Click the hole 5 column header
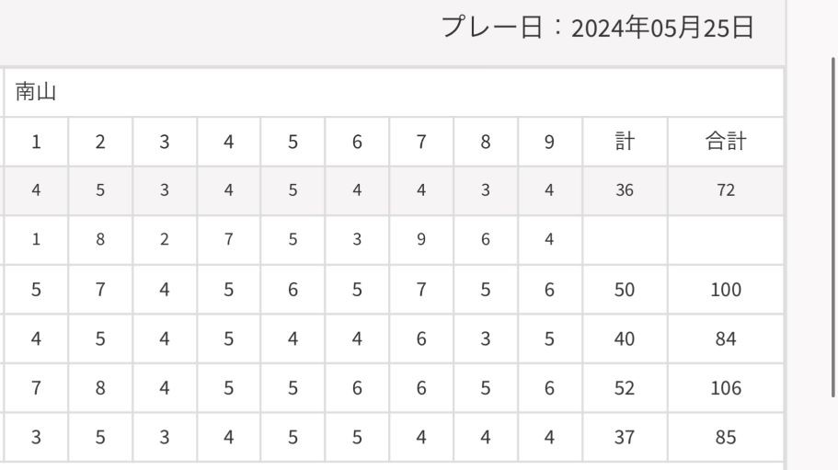The height and width of the screenshot is (470, 838). click(293, 142)
